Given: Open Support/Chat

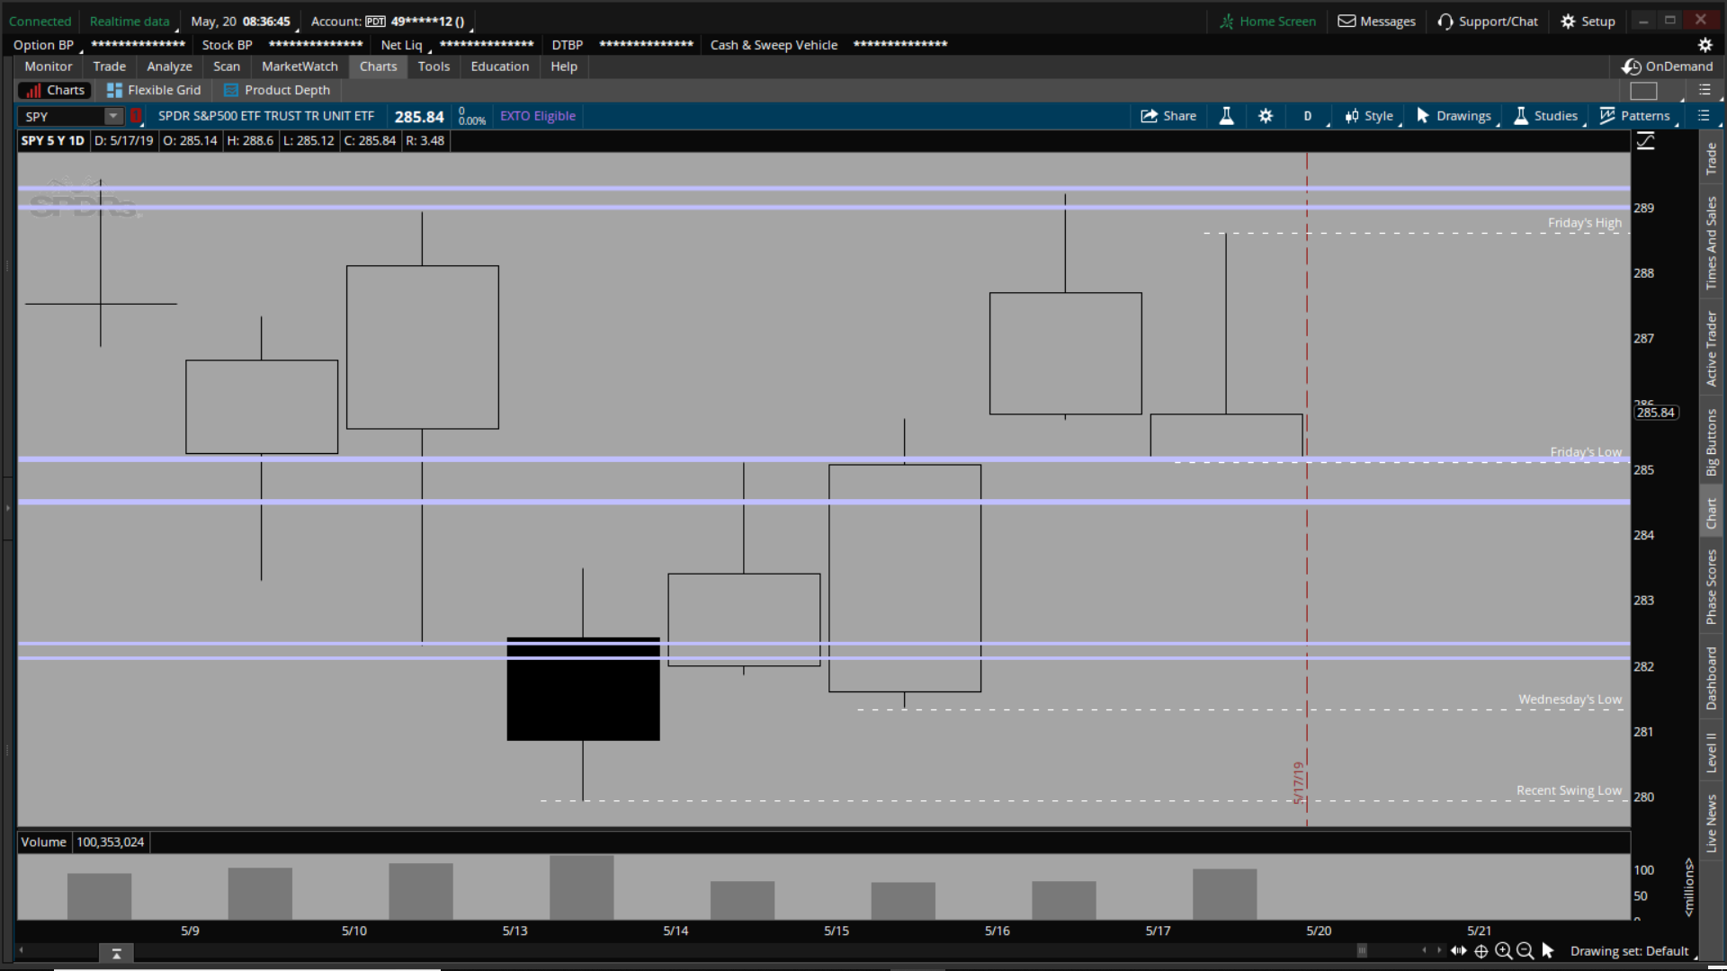Looking at the screenshot, I should pyautogui.click(x=1488, y=22).
